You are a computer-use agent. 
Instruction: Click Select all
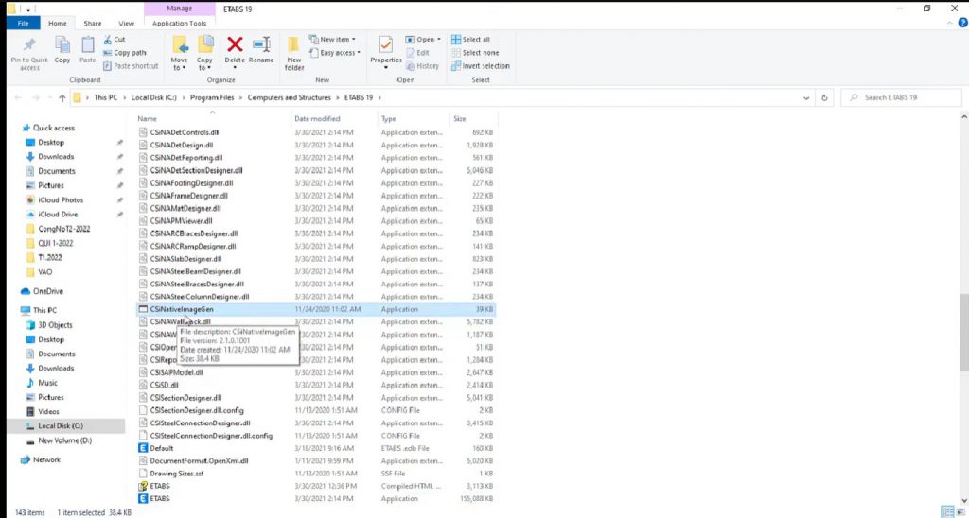[x=470, y=40]
